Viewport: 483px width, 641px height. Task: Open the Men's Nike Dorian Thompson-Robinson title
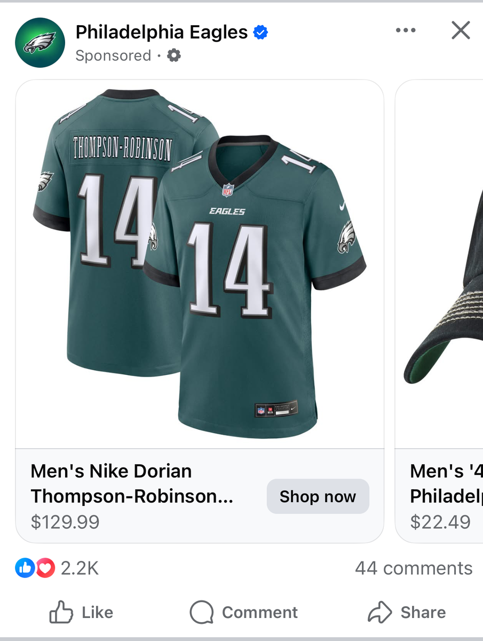point(132,483)
